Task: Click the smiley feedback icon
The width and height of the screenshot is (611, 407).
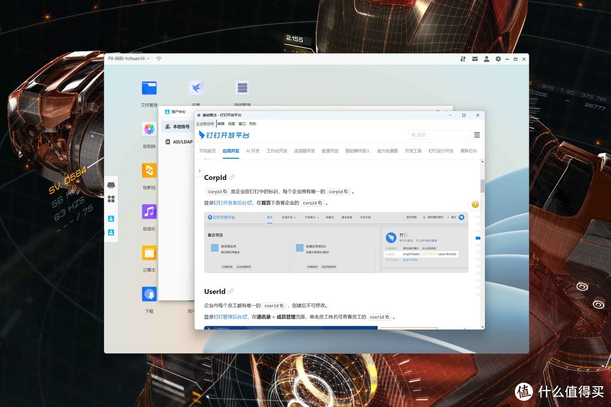Action: coord(475,204)
